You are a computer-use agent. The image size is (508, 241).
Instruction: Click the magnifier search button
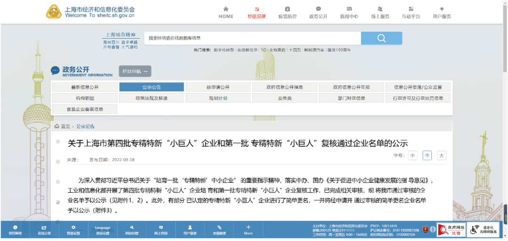tap(381, 38)
